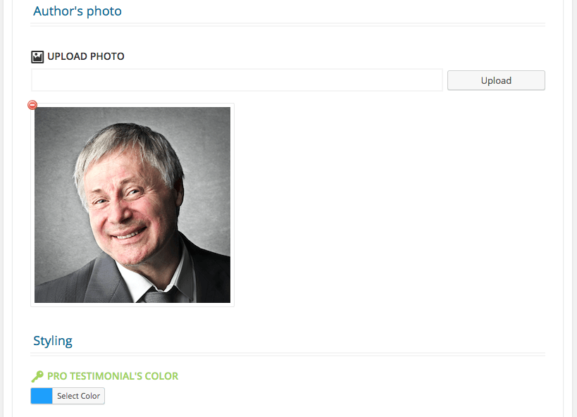
Task: Click the Styling section heading
Action: coord(53,341)
